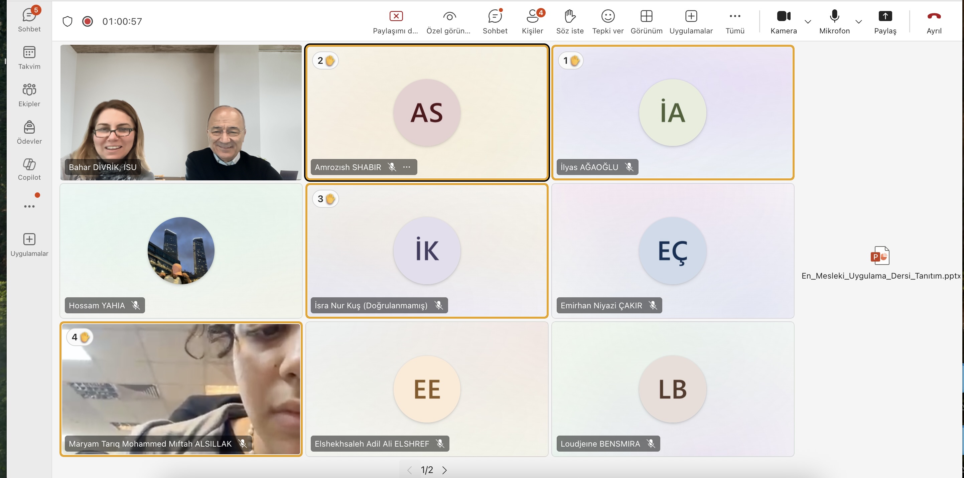Open Tepki ver reactions menu

tap(608, 21)
